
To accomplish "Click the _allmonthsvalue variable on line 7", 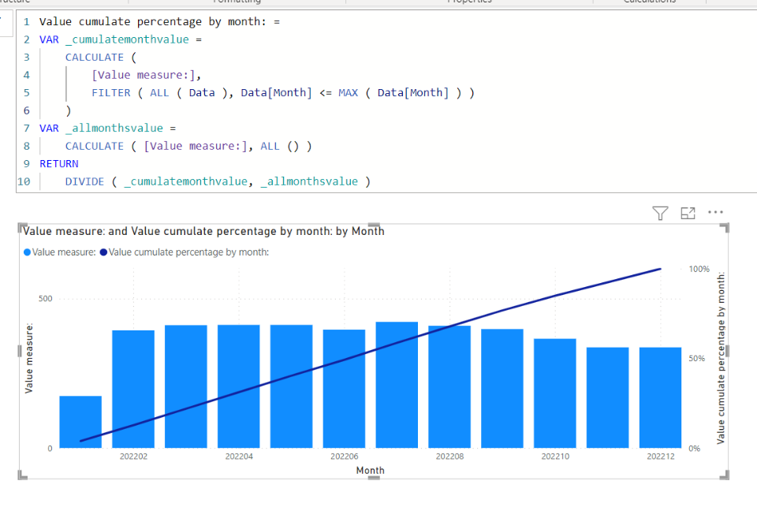I will (114, 129).
